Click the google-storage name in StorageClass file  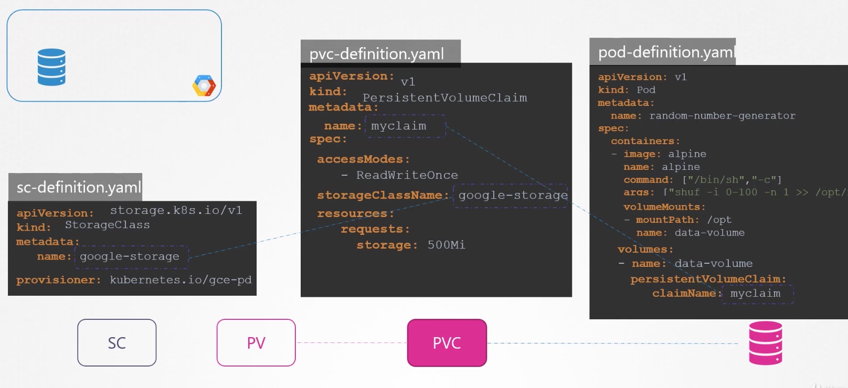(x=130, y=256)
